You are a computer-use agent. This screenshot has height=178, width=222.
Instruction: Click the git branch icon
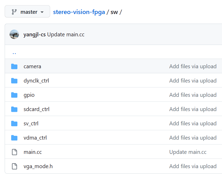(x=14, y=12)
